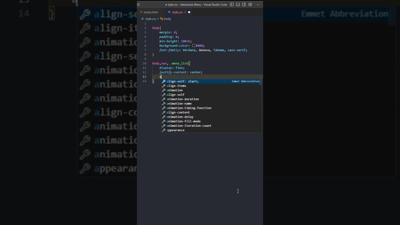The width and height of the screenshot is (400, 225).
Task: Click the 'body,nav, .menu_list{' selector line
Action: click(x=171, y=63)
